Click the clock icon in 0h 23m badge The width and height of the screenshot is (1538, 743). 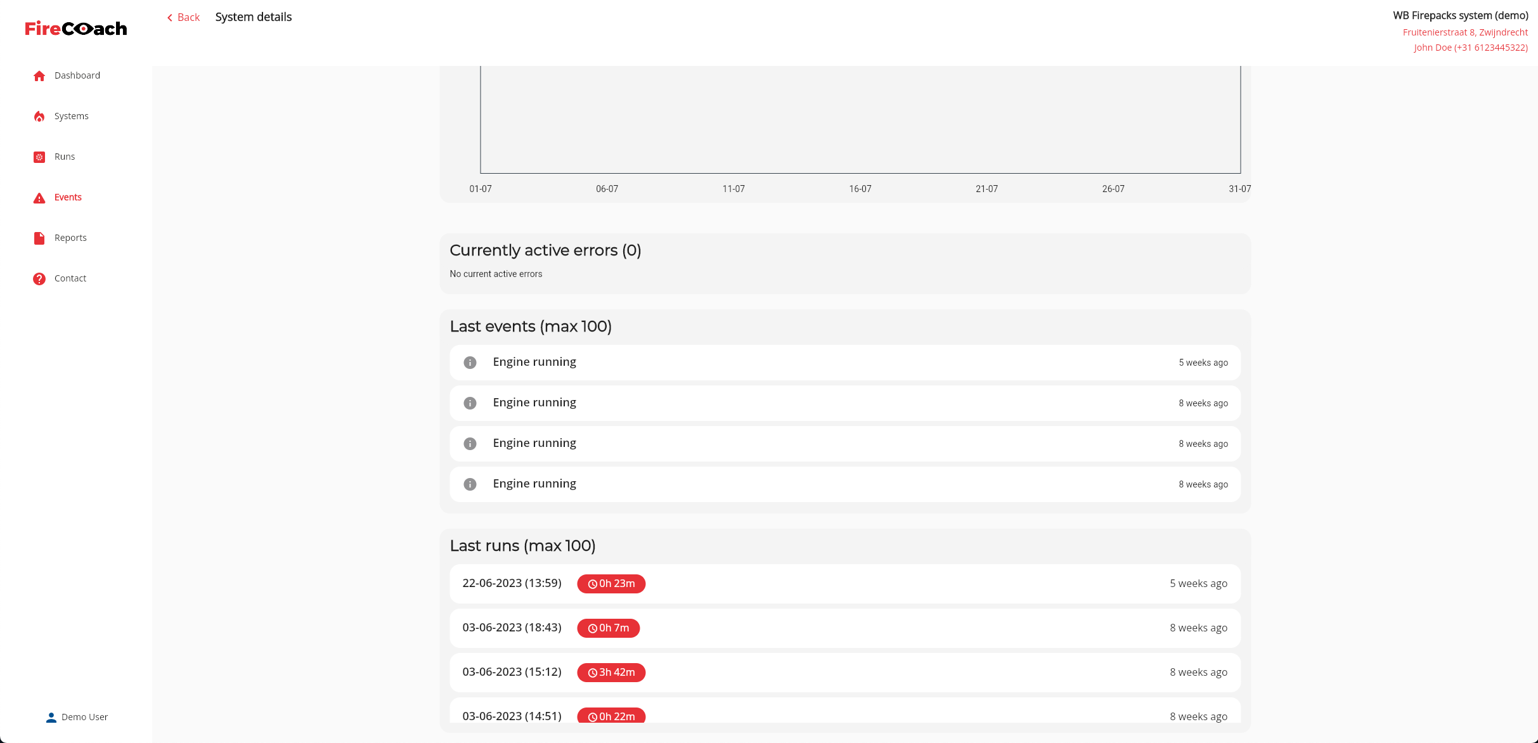(593, 585)
